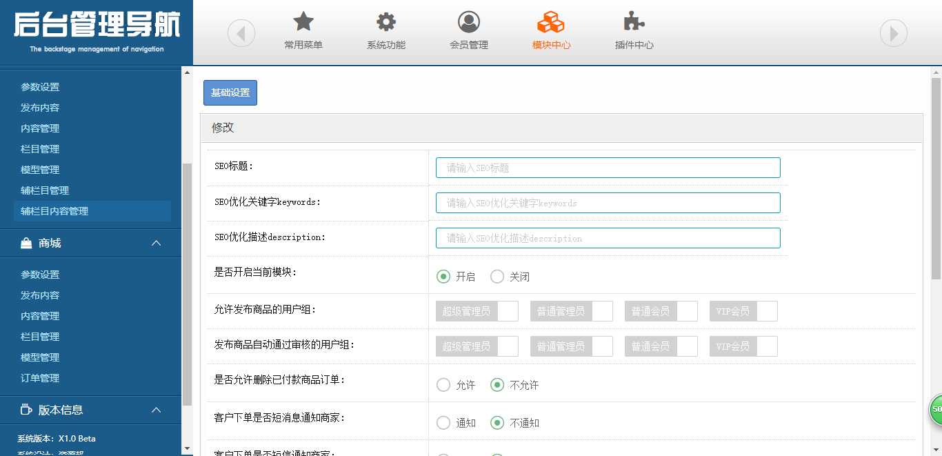
Task: Click the green badge at right edge
Action: 936,410
